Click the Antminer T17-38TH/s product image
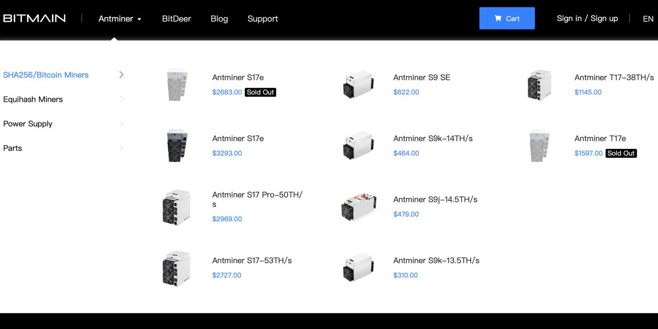The width and height of the screenshot is (658, 329). (539, 85)
